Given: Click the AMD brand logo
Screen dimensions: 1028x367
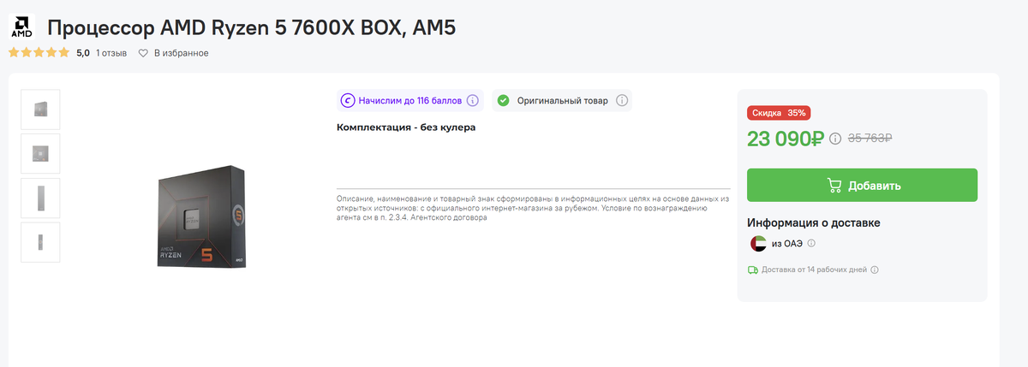Looking at the screenshot, I should click(x=21, y=28).
